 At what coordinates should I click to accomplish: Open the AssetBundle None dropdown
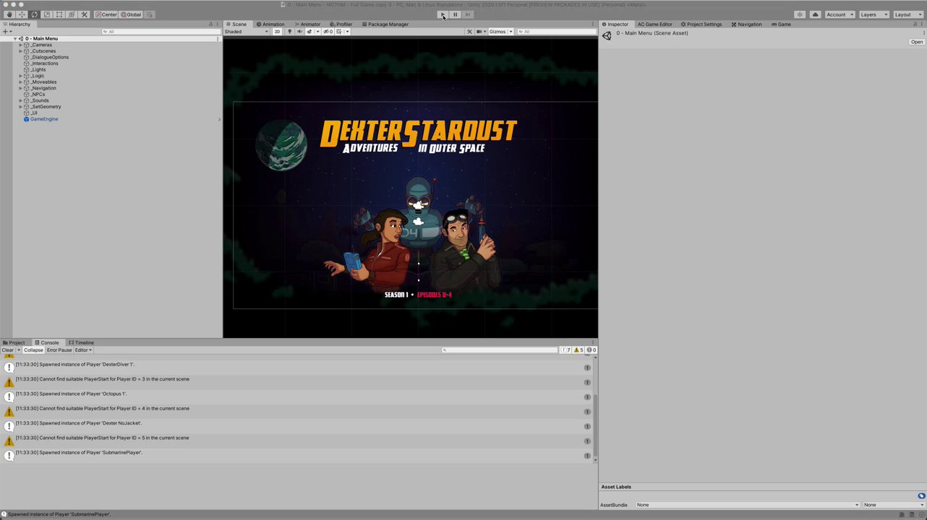tap(748, 505)
